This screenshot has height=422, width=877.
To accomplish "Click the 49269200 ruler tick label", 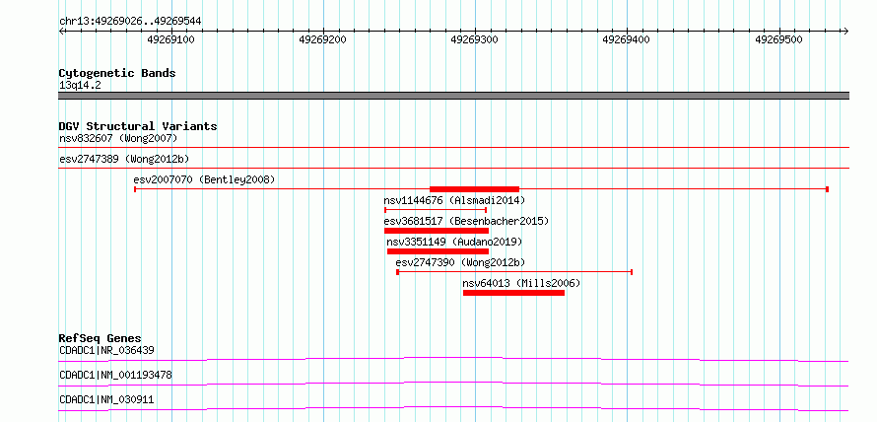I will point(323,39).
